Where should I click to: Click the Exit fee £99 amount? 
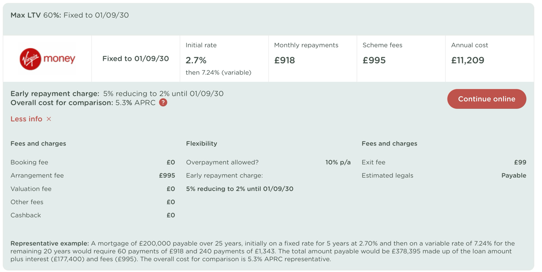520,162
